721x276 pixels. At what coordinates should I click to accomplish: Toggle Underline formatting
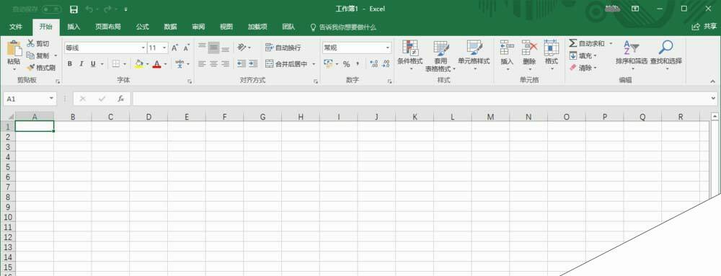(93, 64)
